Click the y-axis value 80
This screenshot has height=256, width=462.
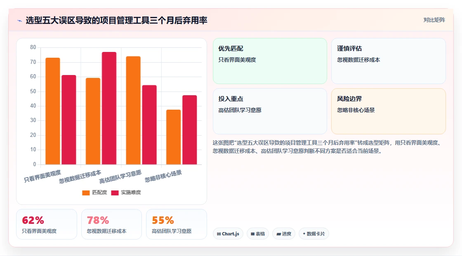coord(33,47)
